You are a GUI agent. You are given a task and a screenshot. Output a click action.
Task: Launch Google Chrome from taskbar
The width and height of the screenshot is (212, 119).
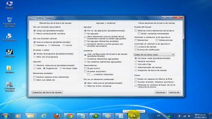click(70, 116)
